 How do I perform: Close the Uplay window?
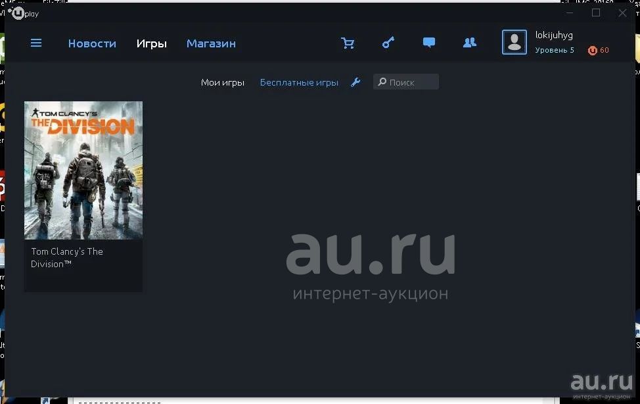coord(622,13)
